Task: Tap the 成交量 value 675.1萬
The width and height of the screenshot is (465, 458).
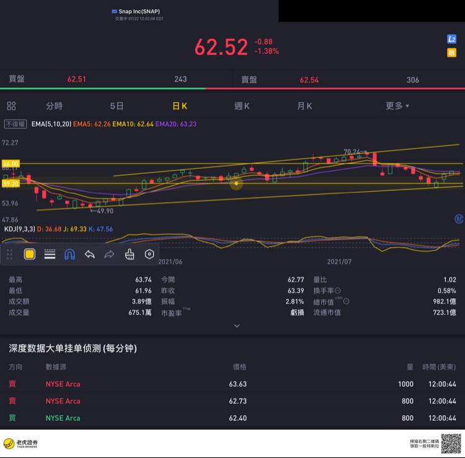Action: click(140, 313)
